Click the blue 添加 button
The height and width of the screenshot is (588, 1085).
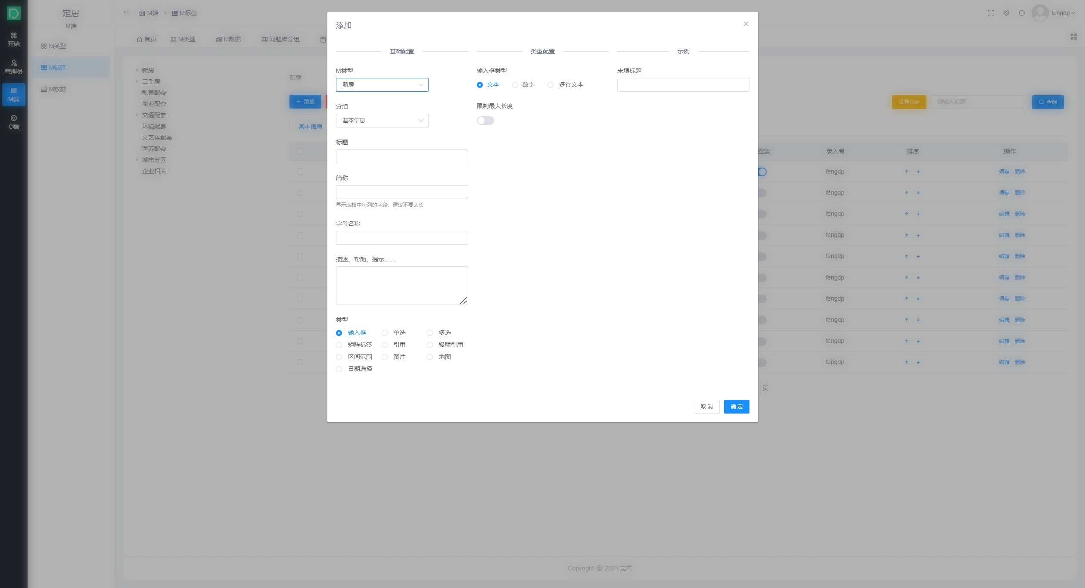(x=305, y=102)
